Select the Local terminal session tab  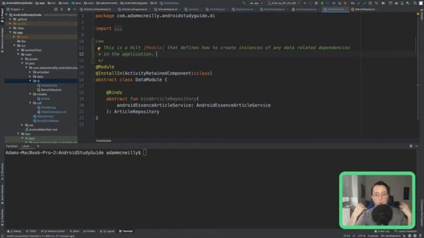(25, 146)
